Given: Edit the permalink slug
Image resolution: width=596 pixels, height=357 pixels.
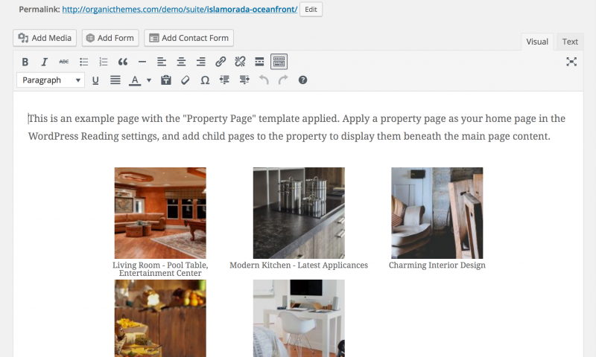Looking at the screenshot, I should [x=311, y=10].
